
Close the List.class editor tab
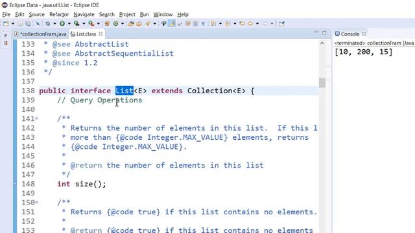point(101,34)
